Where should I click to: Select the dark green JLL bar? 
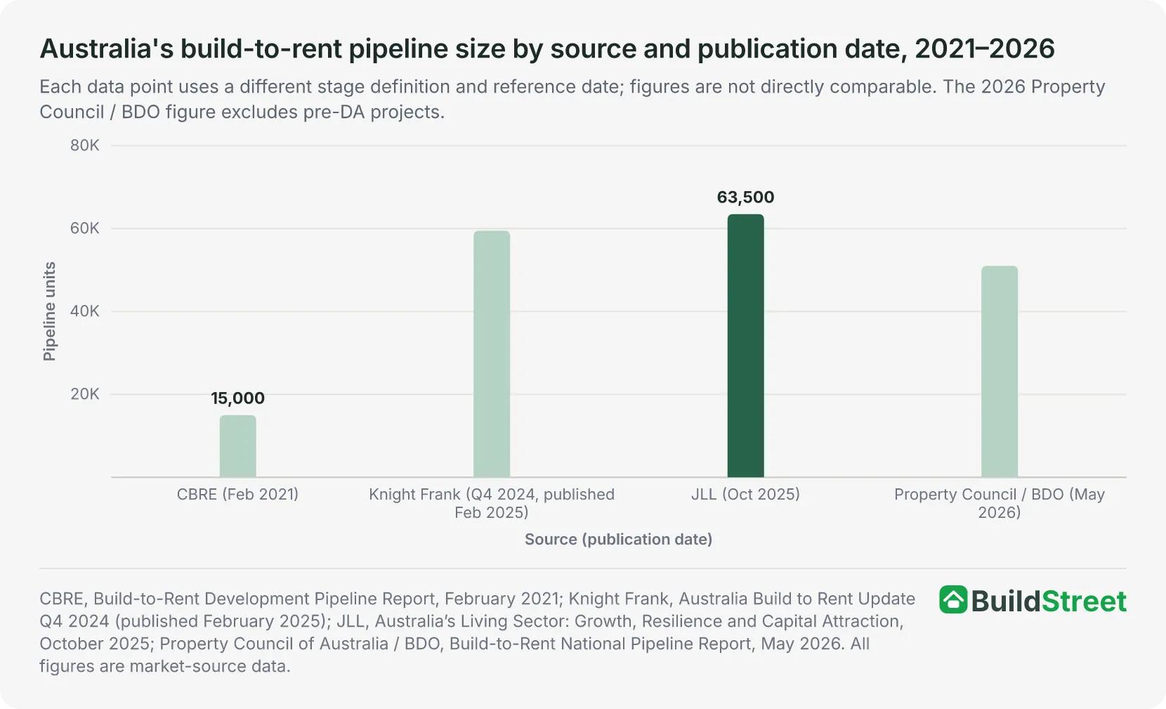pyautogui.click(x=745, y=346)
